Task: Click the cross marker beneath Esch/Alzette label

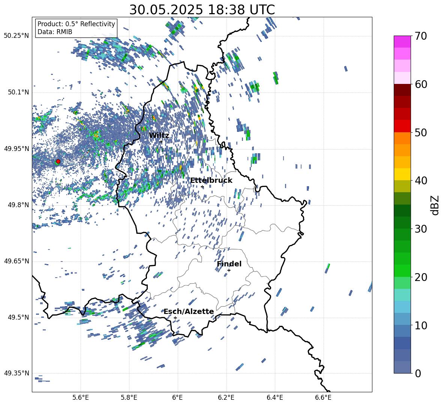Action: (175, 318)
